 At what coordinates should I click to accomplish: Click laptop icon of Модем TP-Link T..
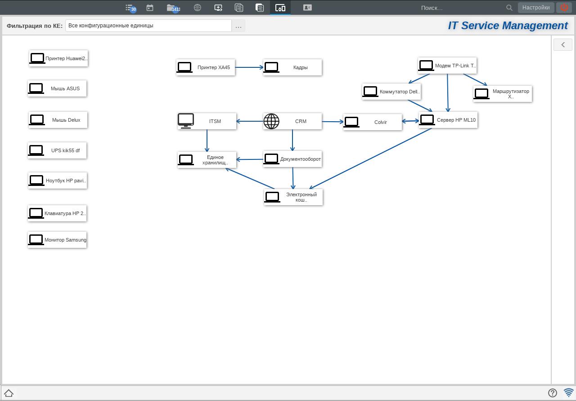(x=426, y=66)
